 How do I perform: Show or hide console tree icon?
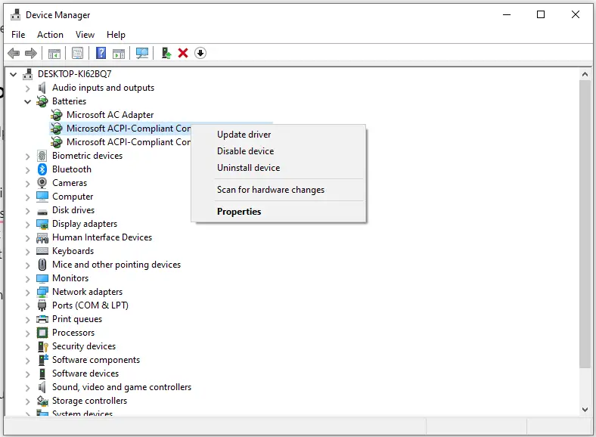(x=54, y=53)
